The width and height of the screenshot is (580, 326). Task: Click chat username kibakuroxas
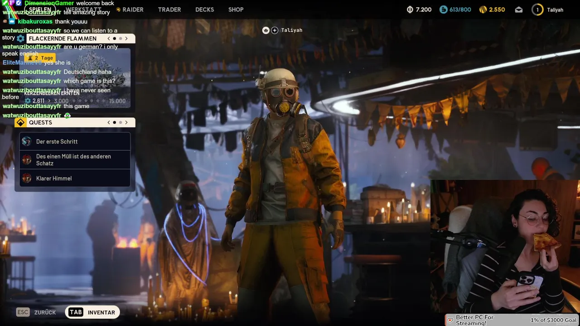click(35, 21)
